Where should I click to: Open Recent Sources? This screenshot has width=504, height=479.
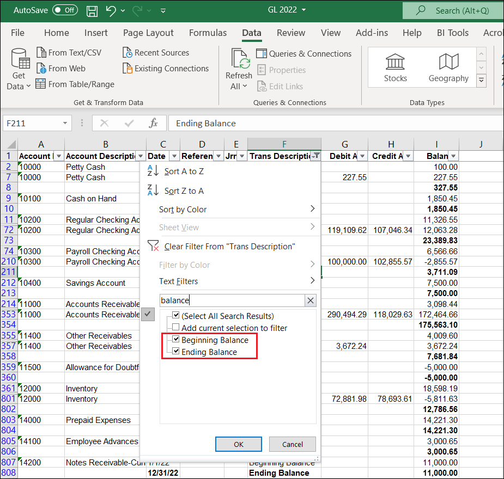point(156,53)
